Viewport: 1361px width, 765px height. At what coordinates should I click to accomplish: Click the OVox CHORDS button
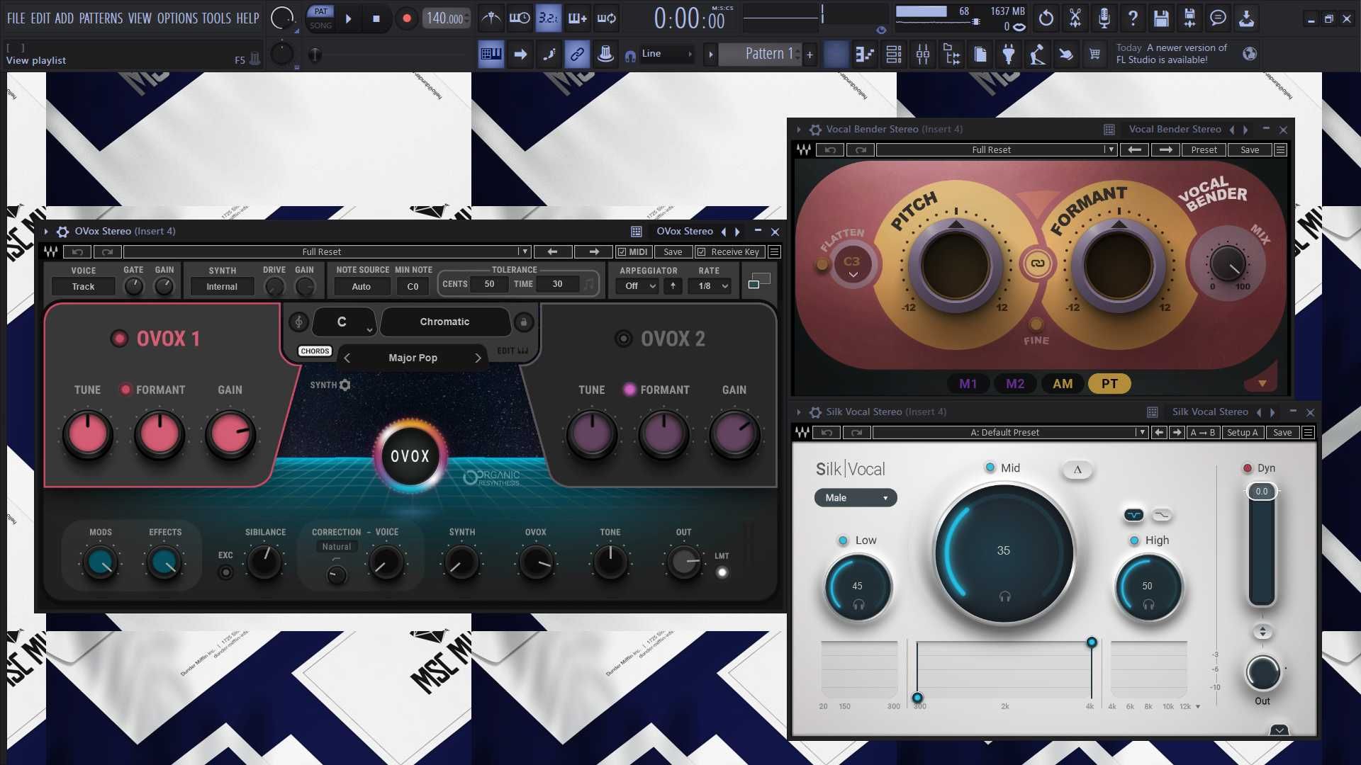tap(315, 351)
